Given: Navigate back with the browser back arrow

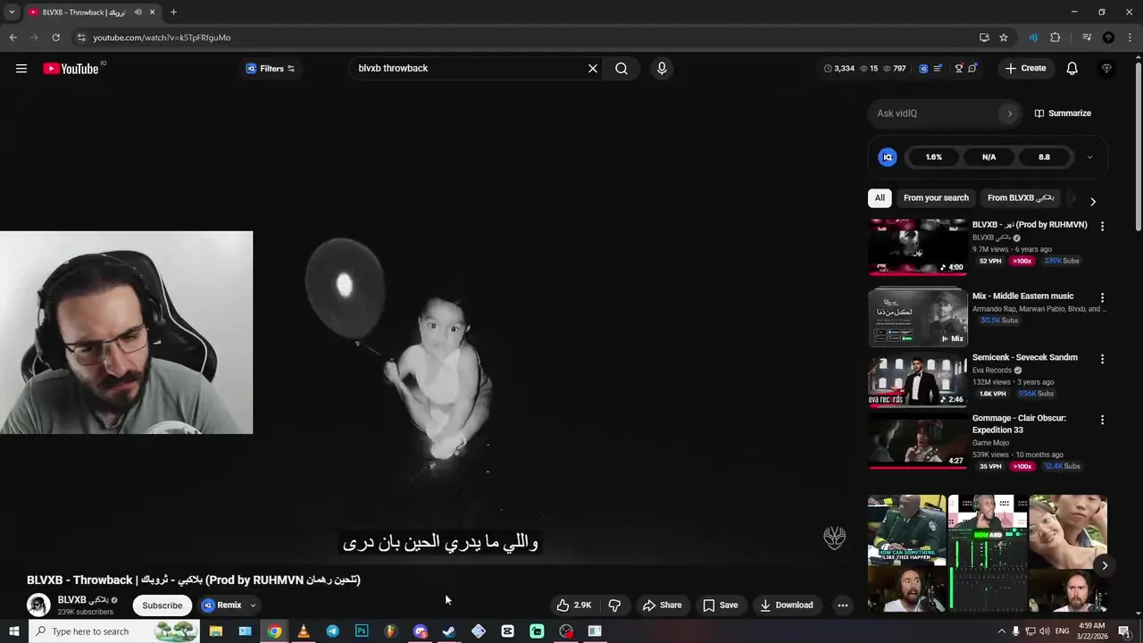Looking at the screenshot, I should click(x=13, y=38).
